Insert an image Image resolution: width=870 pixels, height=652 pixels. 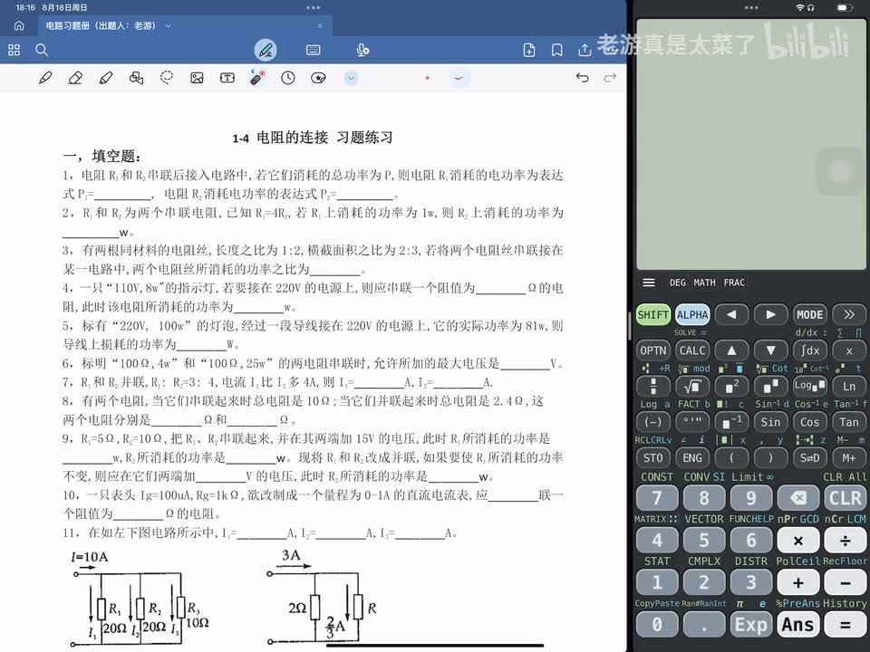[197, 78]
